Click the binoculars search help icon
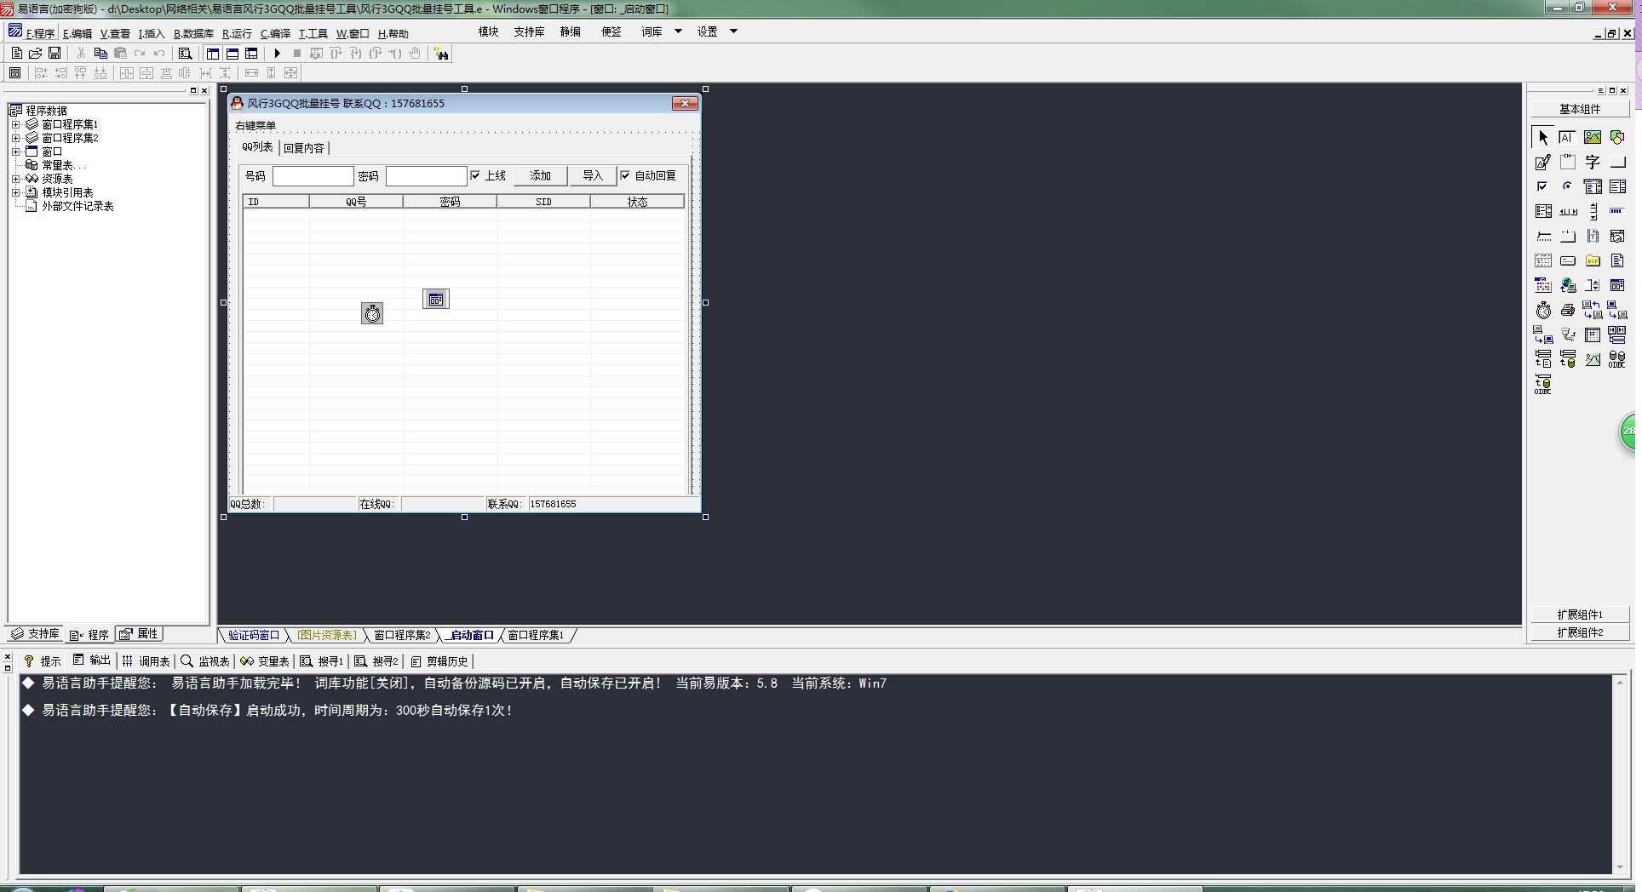Screen dimensions: 1642x892 point(441,54)
